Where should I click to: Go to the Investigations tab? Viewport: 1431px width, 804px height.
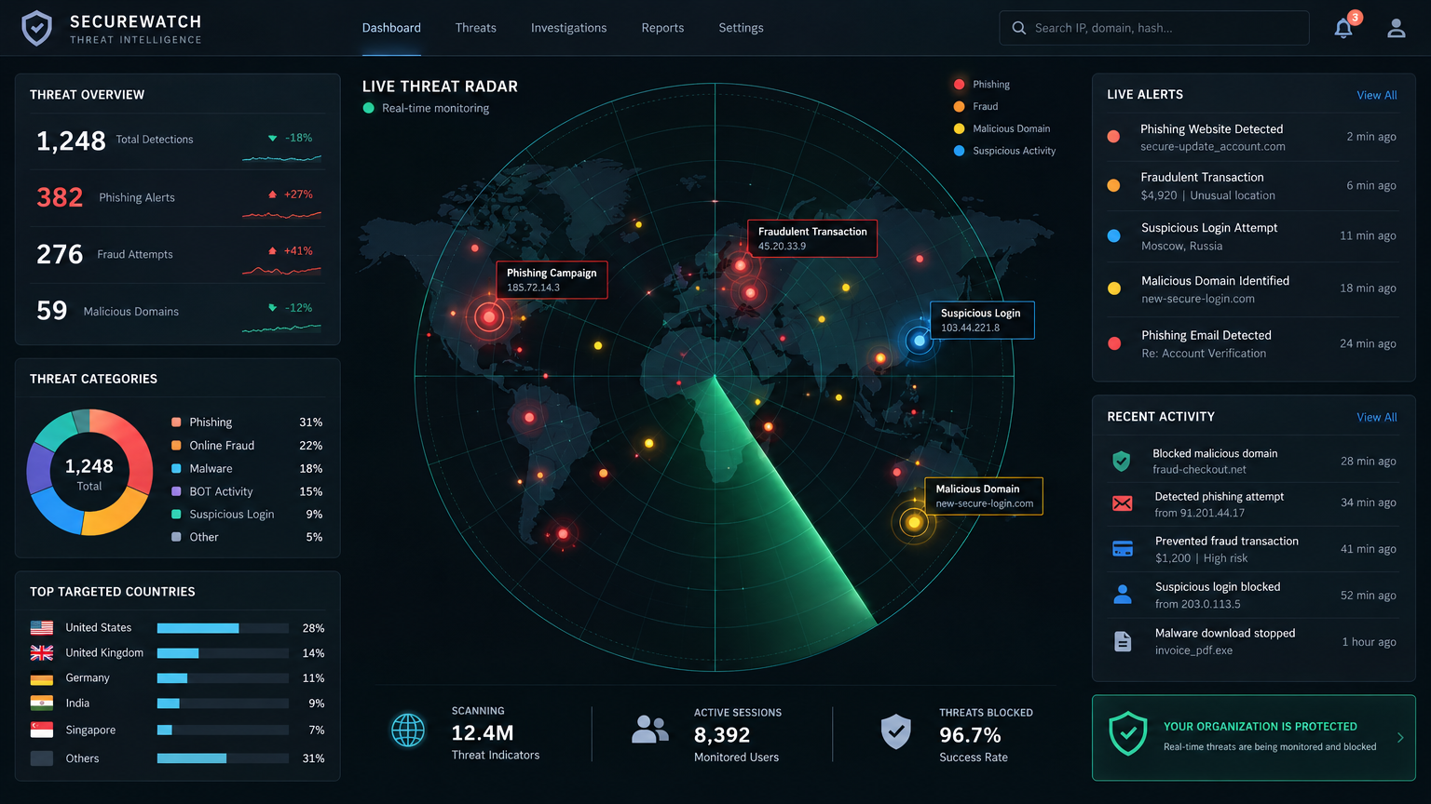point(568,28)
